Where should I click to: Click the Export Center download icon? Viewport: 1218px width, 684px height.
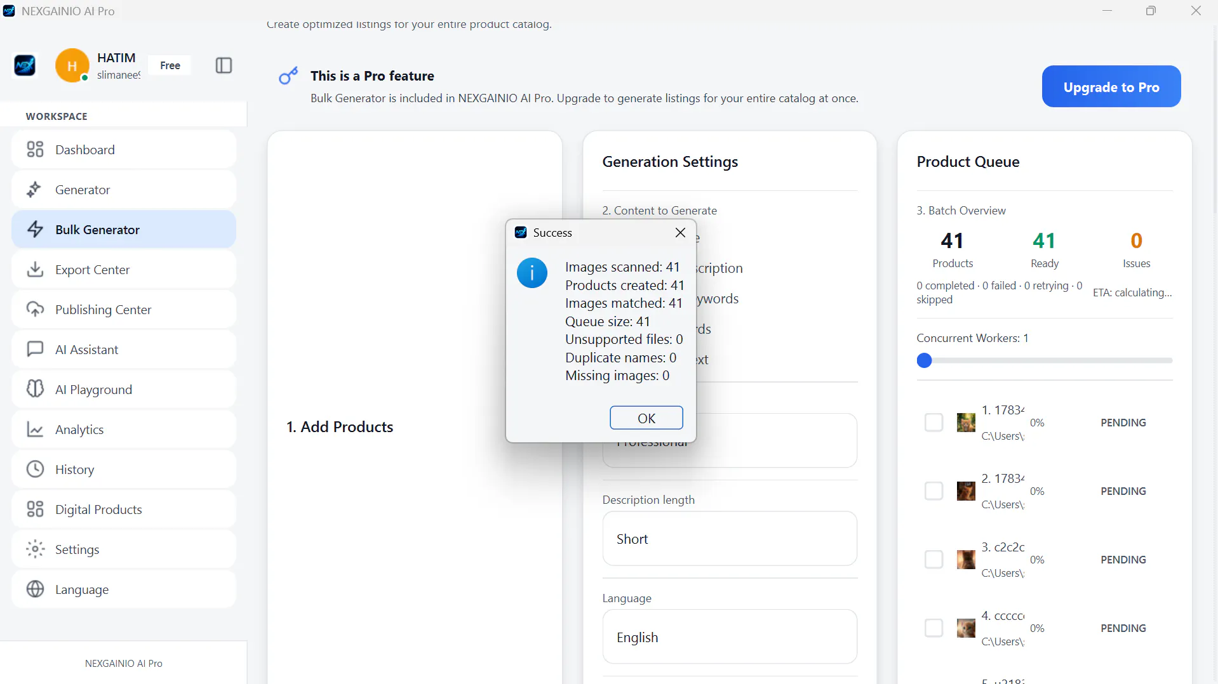(x=35, y=270)
